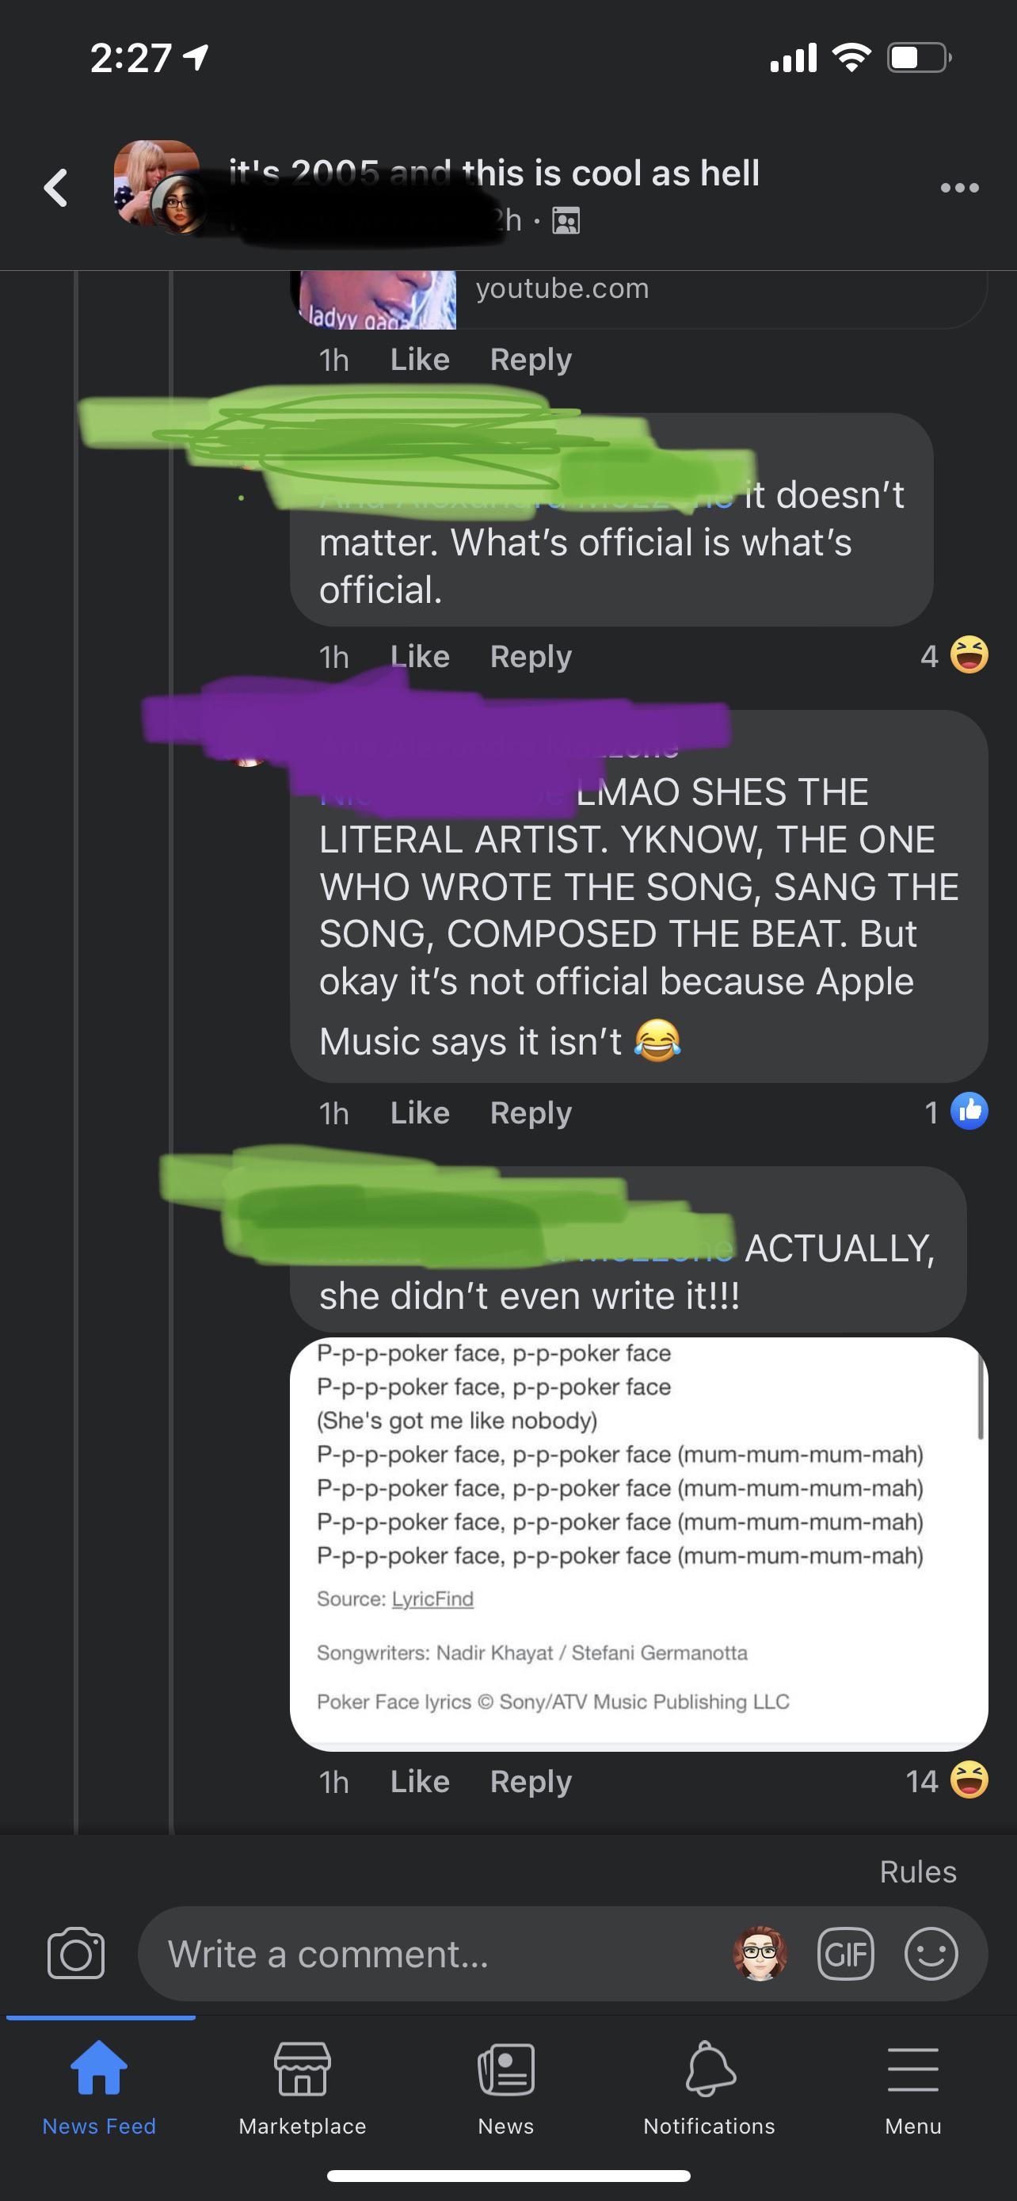1017x2201 pixels.
Task: Open the Rules link
Action: [x=918, y=1871]
